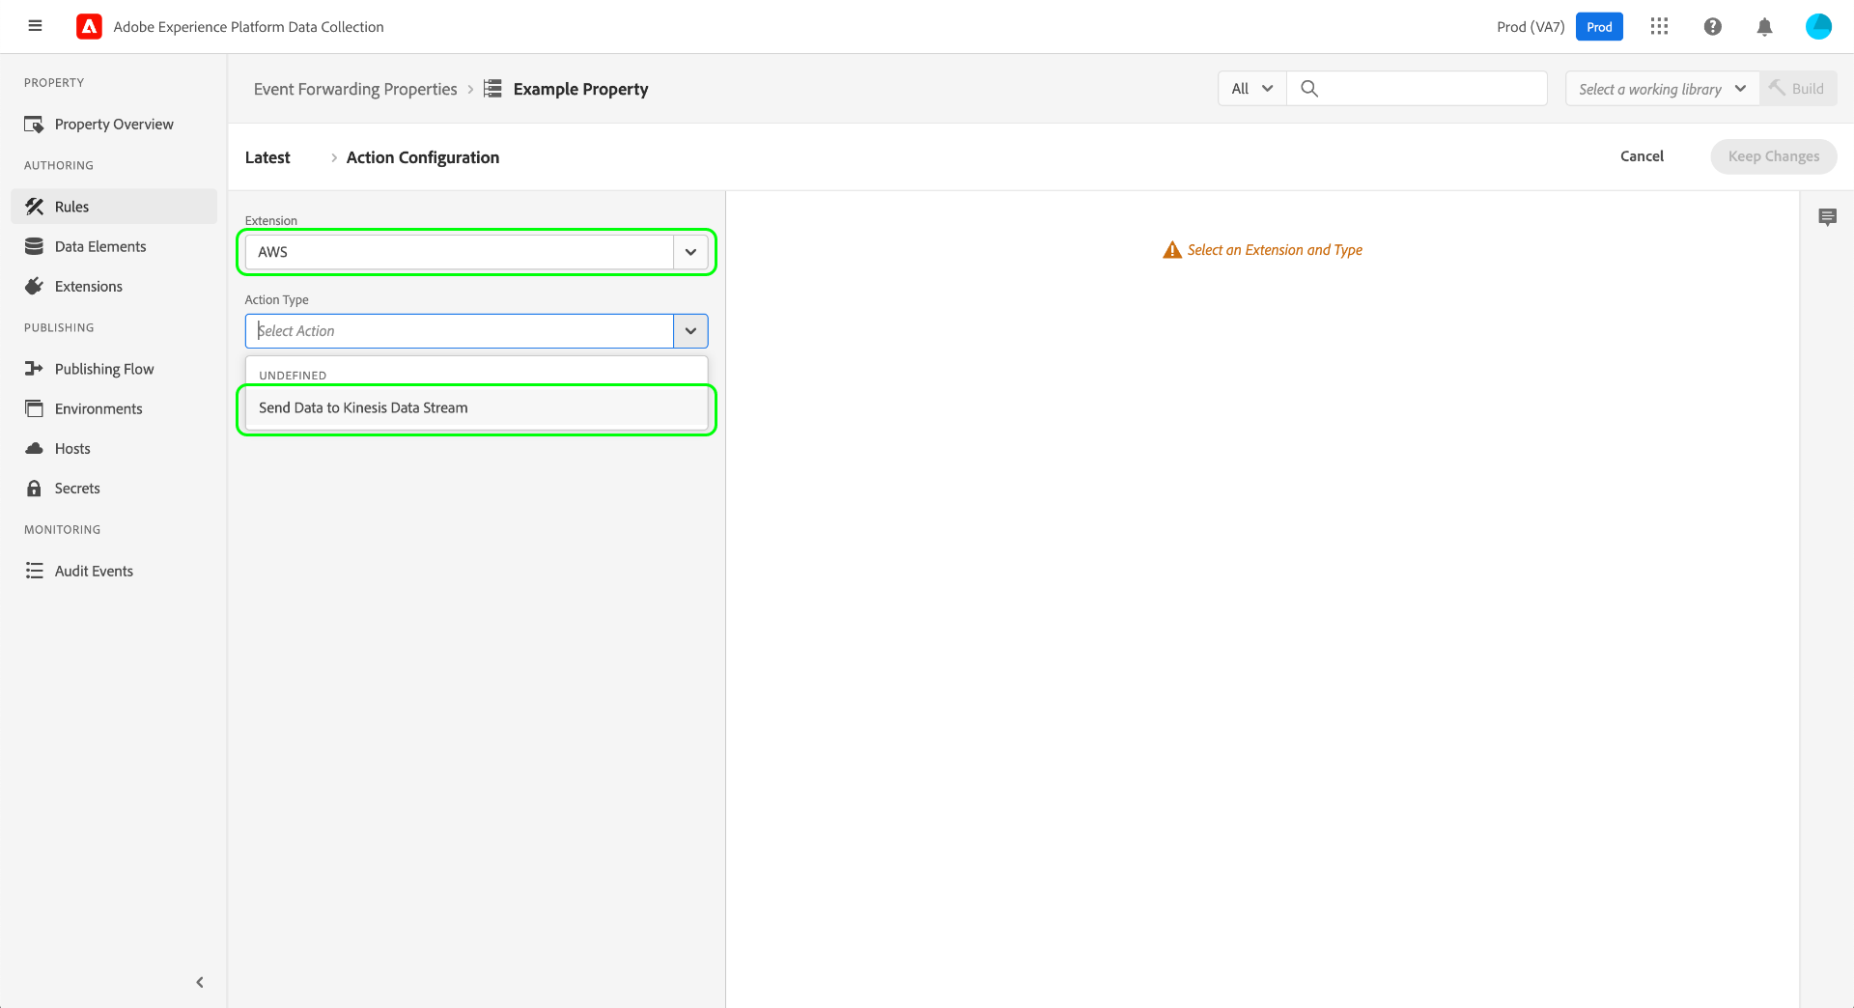Image resolution: width=1854 pixels, height=1008 pixels.
Task: Open the Select a working library dropdown
Action: pyautogui.click(x=1662, y=89)
